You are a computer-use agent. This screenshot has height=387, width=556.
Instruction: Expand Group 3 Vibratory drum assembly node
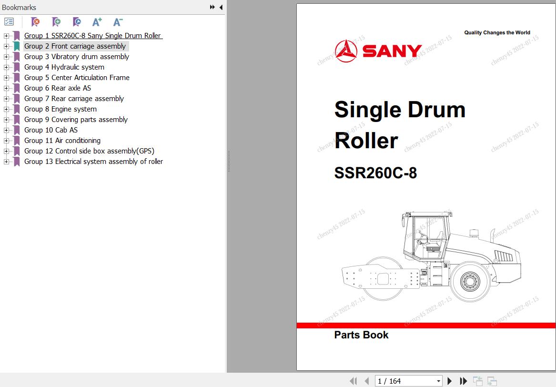coord(6,57)
